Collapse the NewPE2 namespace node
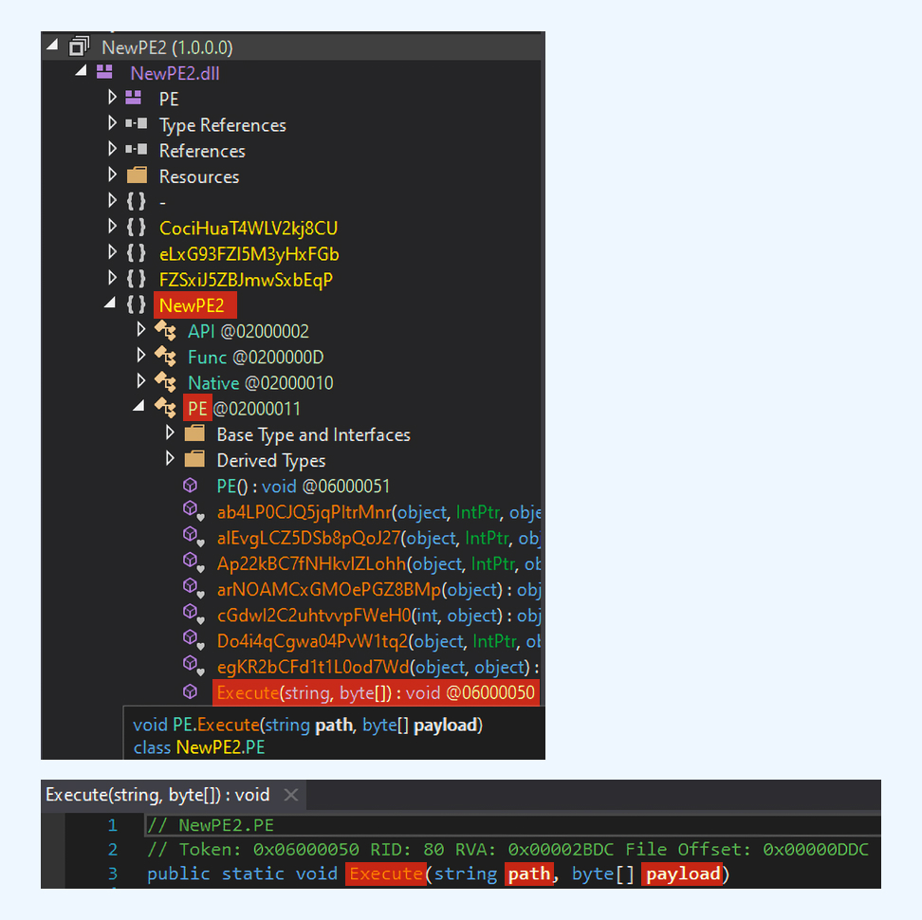The image size is (922, 920). click(x=110, y=304)
